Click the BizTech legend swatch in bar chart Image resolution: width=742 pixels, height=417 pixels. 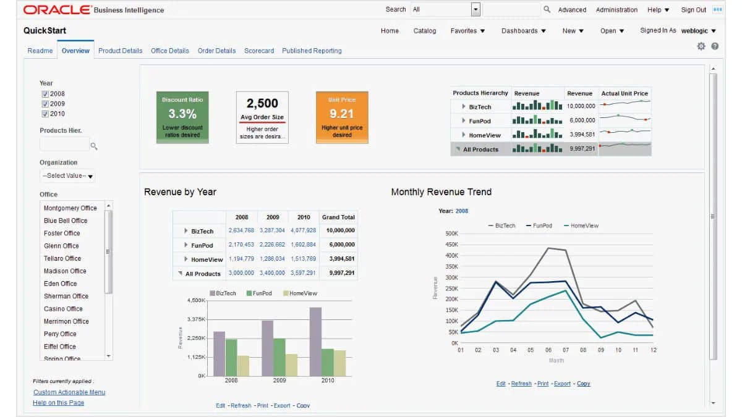(213, 293)
